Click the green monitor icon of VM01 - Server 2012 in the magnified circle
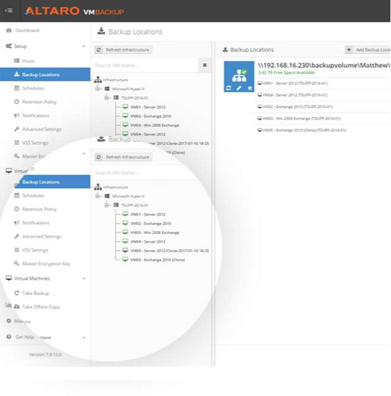 (125, 214)
